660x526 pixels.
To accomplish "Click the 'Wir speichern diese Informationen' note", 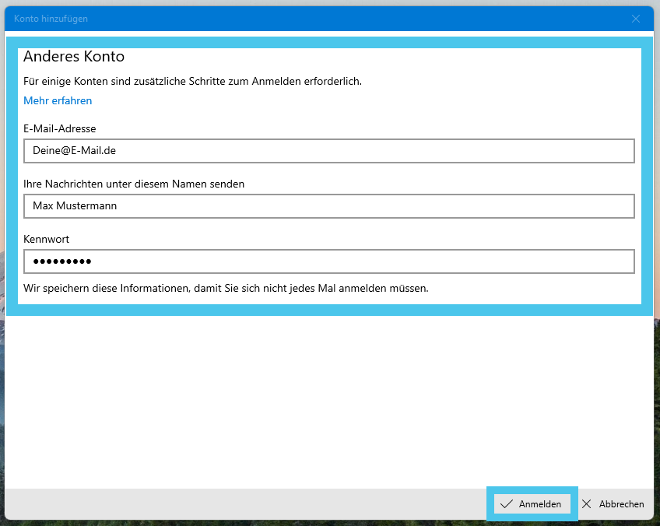I will click(226, 288).
